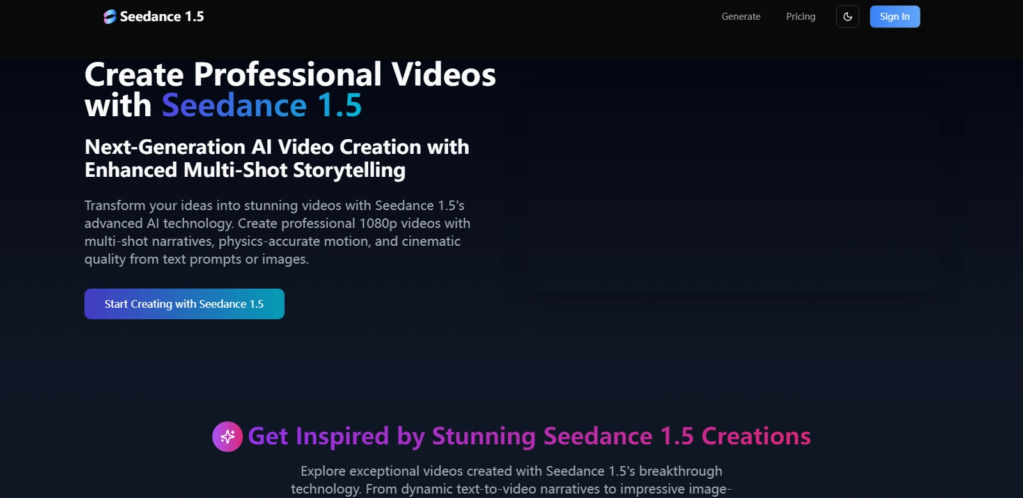This screenshot has height=498, width=1023.
Task: Open the Generate menu item
Action: [741, 17]
